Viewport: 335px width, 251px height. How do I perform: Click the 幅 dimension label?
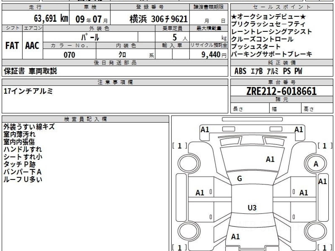[x=274, y=109]
